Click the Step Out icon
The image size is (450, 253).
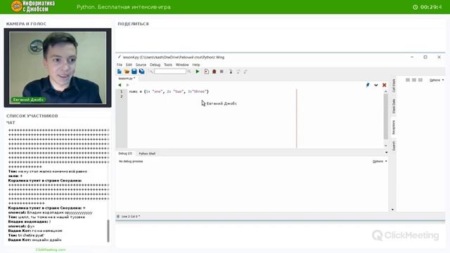tap(245, 72)
